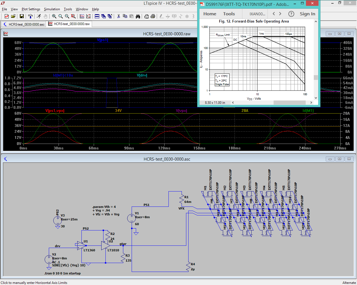357x285 pixels.
Task: Cascade windows using the toolbar icon
Action: click(x=103, y=16)
